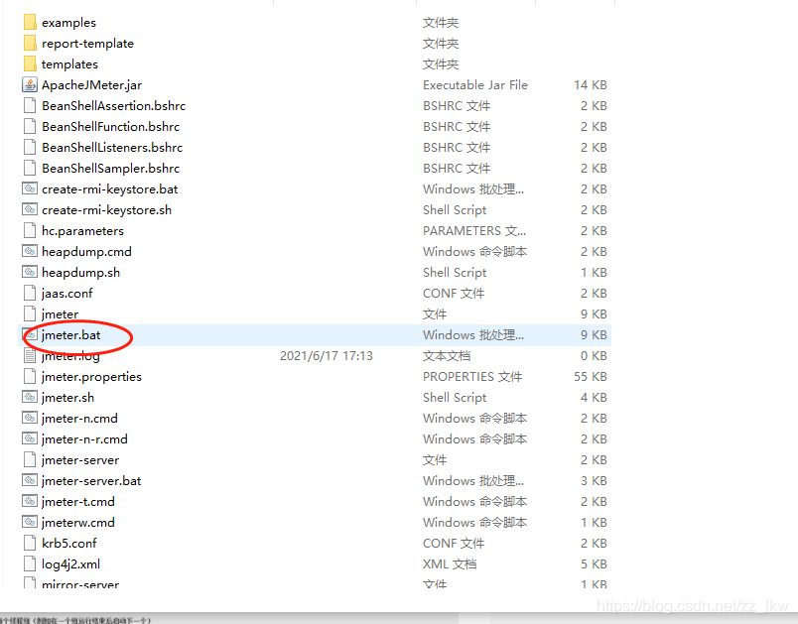Screen dimensions: 798x624
Task: Click the jmeterw.cmd script icon
Action: pyautogui.click(x=30, y=523)
